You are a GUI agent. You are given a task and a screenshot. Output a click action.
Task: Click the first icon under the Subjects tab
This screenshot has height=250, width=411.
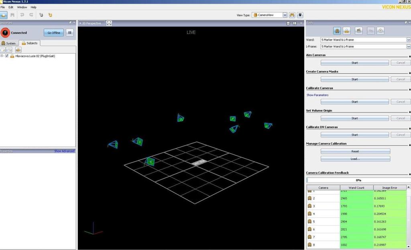tap(3, 50)
